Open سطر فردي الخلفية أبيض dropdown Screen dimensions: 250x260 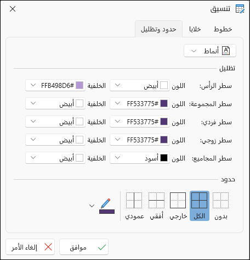tap(55, 121)
